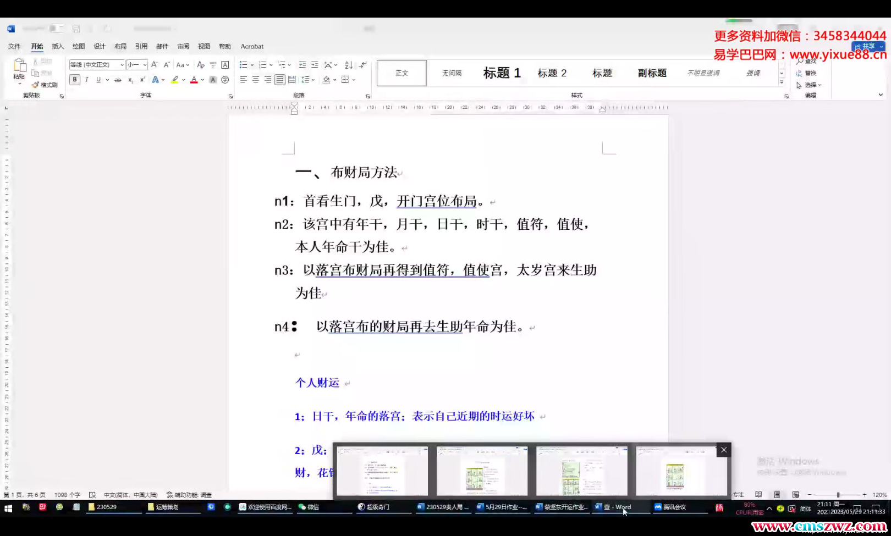Center align the paragraph

tap(255, 80)
